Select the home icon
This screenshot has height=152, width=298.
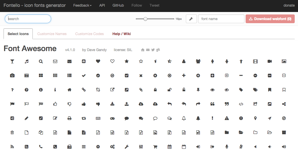tap(69, 89)
